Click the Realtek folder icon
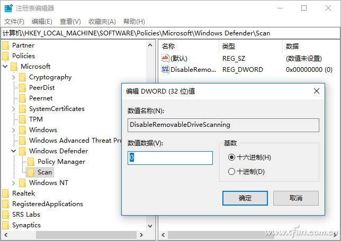341x241 pixels. (x=6, y=193)
